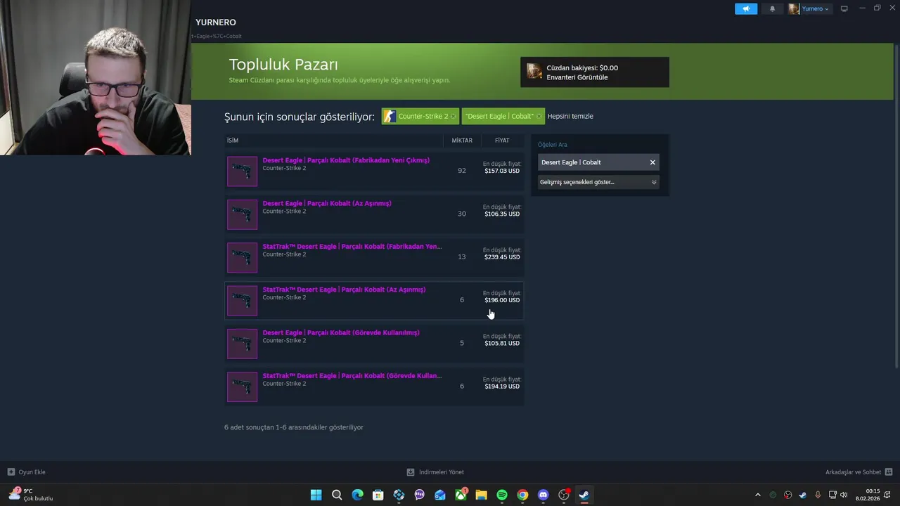900x506 pixels.
Task: Open Windows taskbar search
Action: 337,495
